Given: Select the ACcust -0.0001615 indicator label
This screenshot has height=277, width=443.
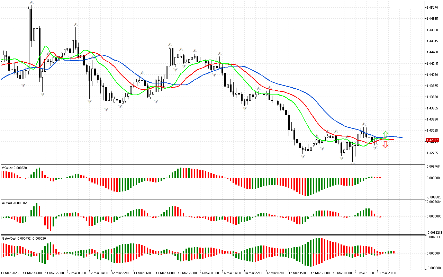Looking at the screenshot, I should (16, 203).
